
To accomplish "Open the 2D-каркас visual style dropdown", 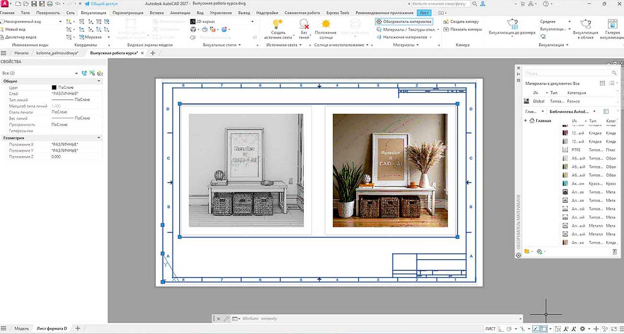I will [222, 22].
